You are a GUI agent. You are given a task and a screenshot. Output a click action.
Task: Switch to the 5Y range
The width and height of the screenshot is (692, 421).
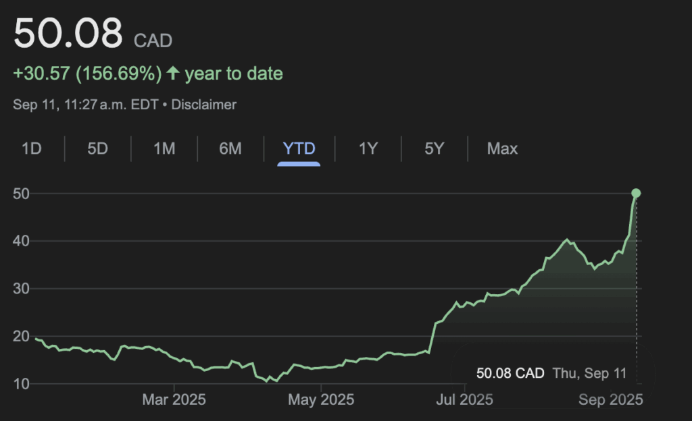point(434,148)
